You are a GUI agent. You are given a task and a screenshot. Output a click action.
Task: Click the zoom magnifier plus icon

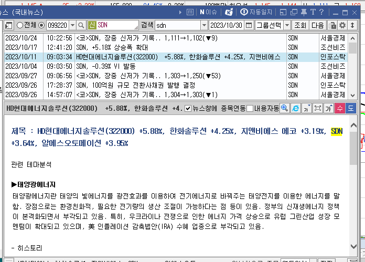coord(284,108)
